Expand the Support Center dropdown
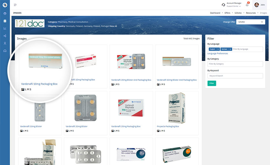The width and height of the screenshot is (270, 165). point(233,6)
